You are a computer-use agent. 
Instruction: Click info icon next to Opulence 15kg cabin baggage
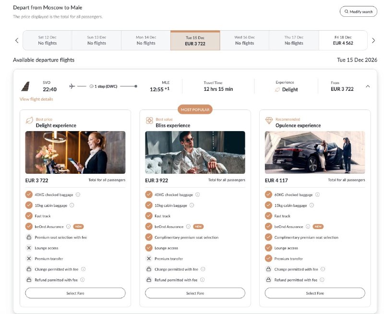(x=312, y=205)
